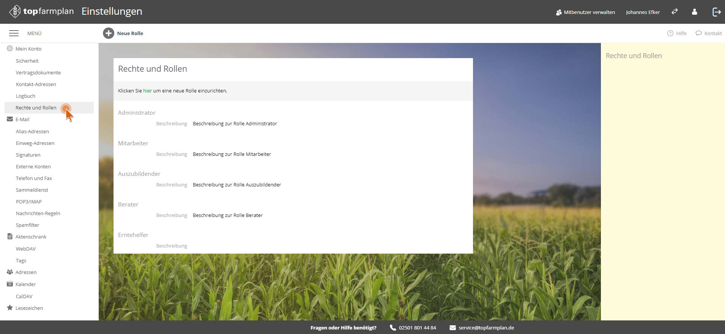Click the phone icon in footer
This screenshot has width=725, height=334.
click(x=393, y=328)
